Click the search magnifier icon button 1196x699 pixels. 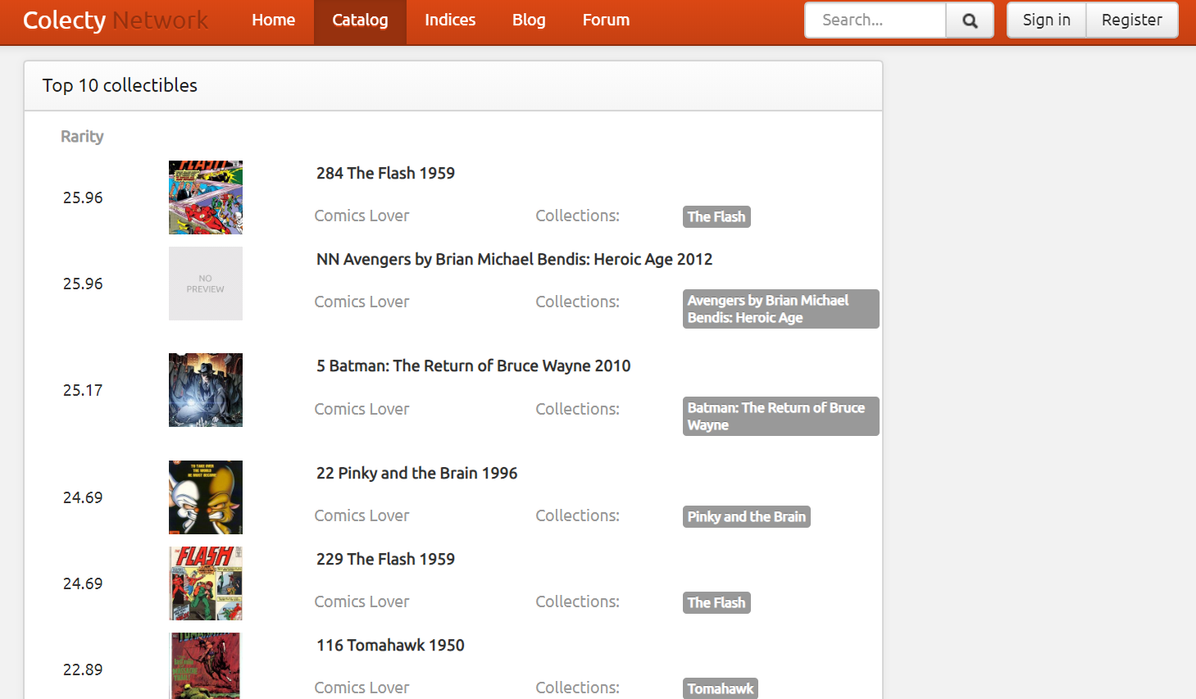(970, 20)
